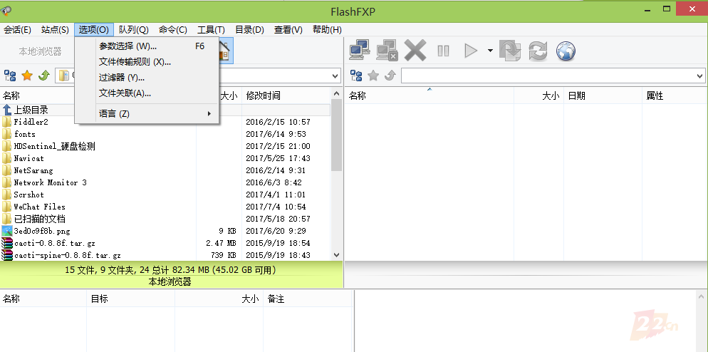Choose 过滤器 (Y)... from menu

[147, 78]
